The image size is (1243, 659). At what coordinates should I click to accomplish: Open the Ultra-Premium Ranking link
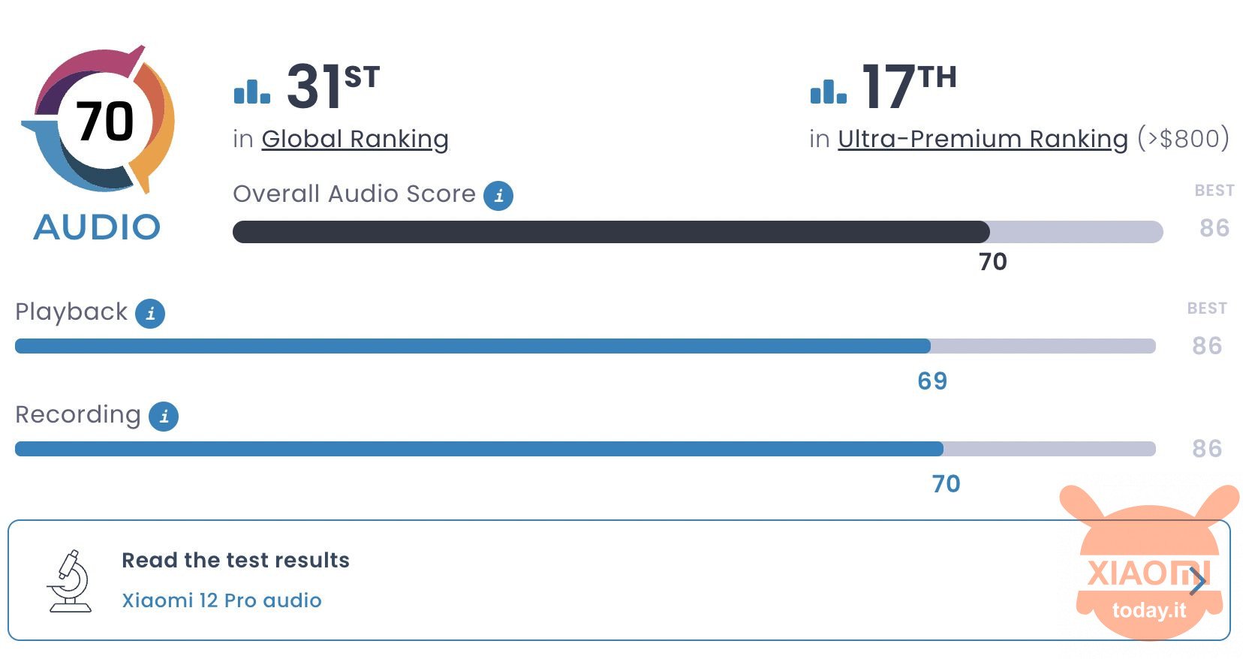[983, 140]
